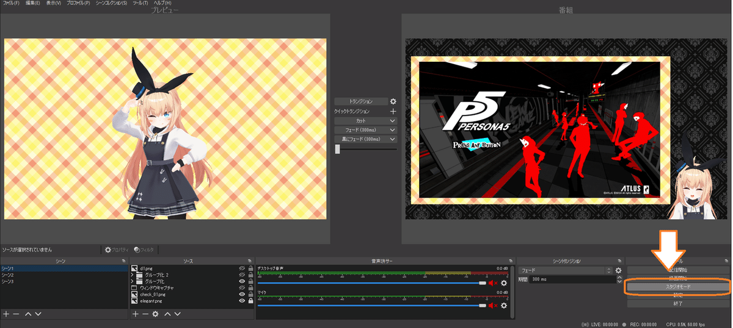The height and width of the screenshot is (328, 733).
Task: Unmute デスクトップ音声 with the red speaker icon
Action: tap(492, 283)
